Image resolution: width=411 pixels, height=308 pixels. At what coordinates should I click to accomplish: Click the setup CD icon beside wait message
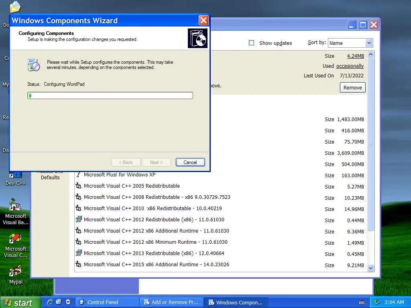(34, 65)
